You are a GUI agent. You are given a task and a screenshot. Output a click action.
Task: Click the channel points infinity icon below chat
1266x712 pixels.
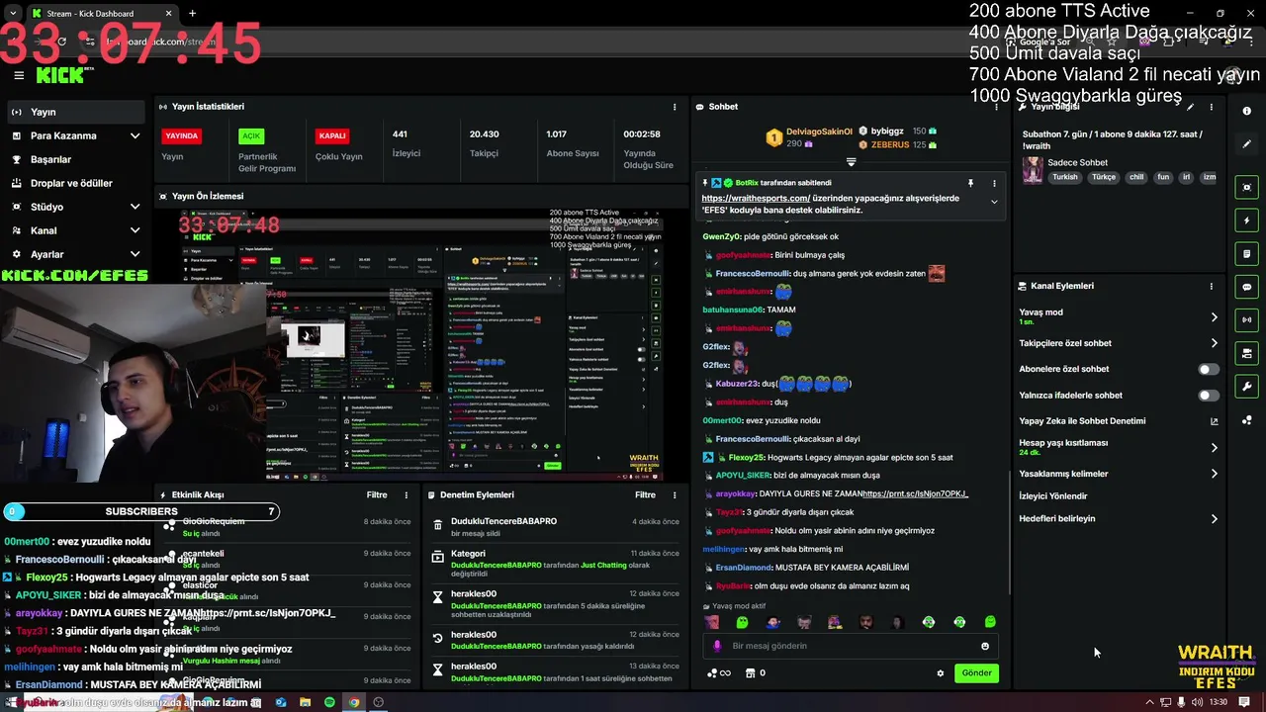click(x=719, y=673)
